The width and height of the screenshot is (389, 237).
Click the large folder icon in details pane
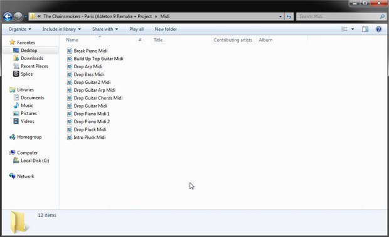point(19,222)
